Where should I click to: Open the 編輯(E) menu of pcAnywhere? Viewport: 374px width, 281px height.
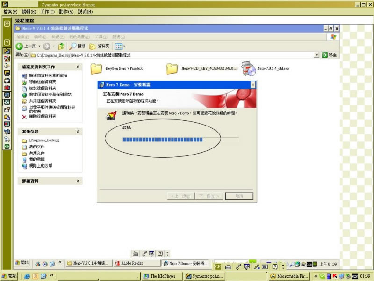[x=29, y=12]
